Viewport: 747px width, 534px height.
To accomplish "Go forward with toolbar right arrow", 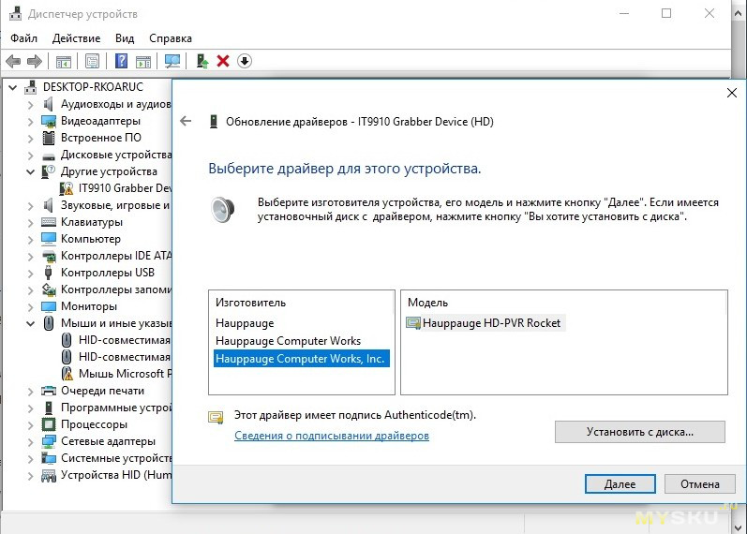I will (35, 61).
